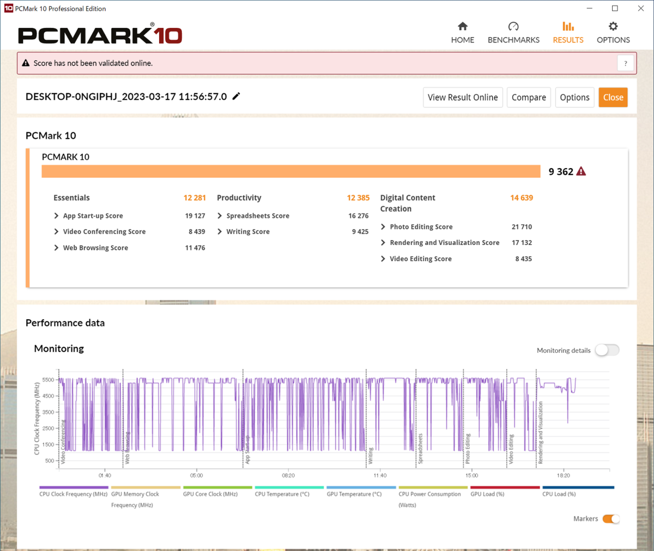
Task: Click the overall score 9 362
Action: coord(561,171)
